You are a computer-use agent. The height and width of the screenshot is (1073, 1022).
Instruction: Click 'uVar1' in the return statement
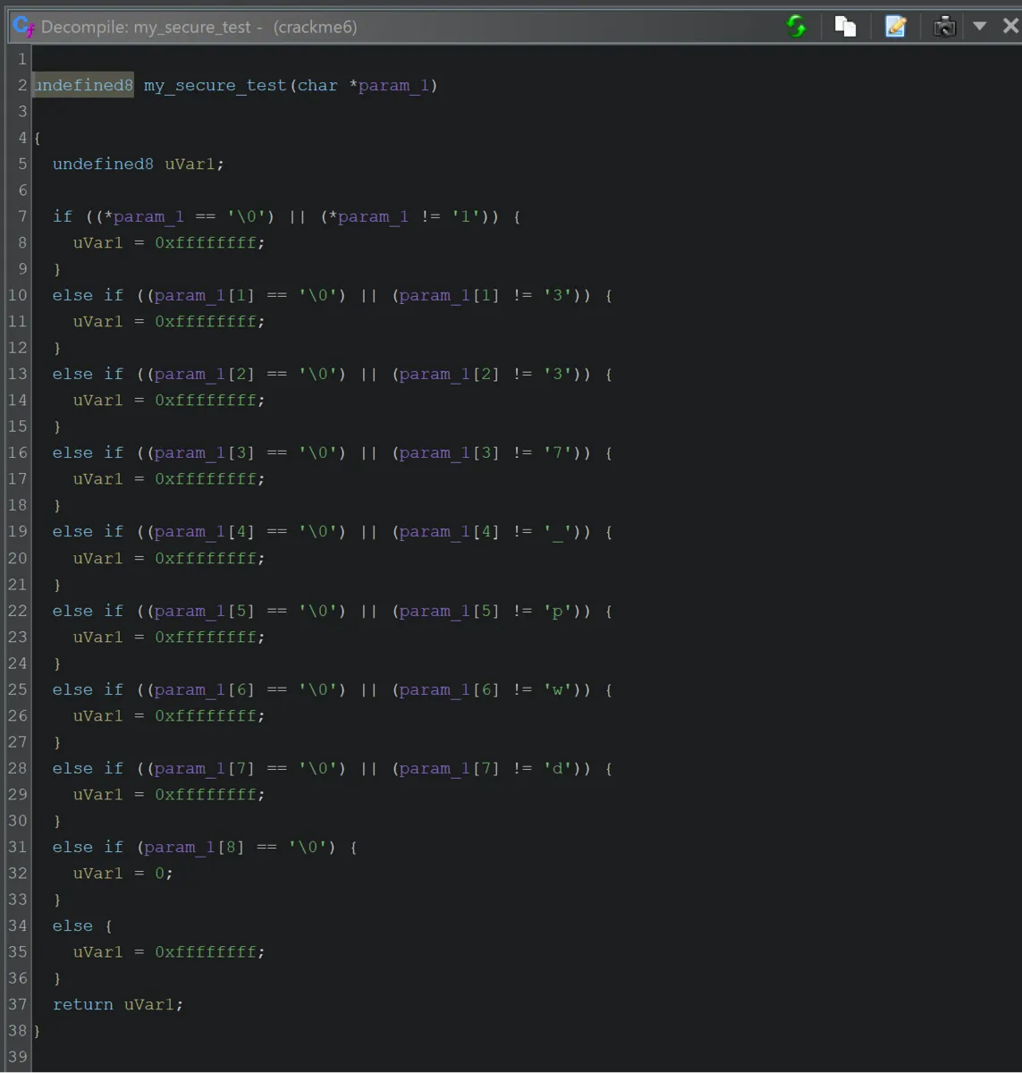coord(148,1004)
